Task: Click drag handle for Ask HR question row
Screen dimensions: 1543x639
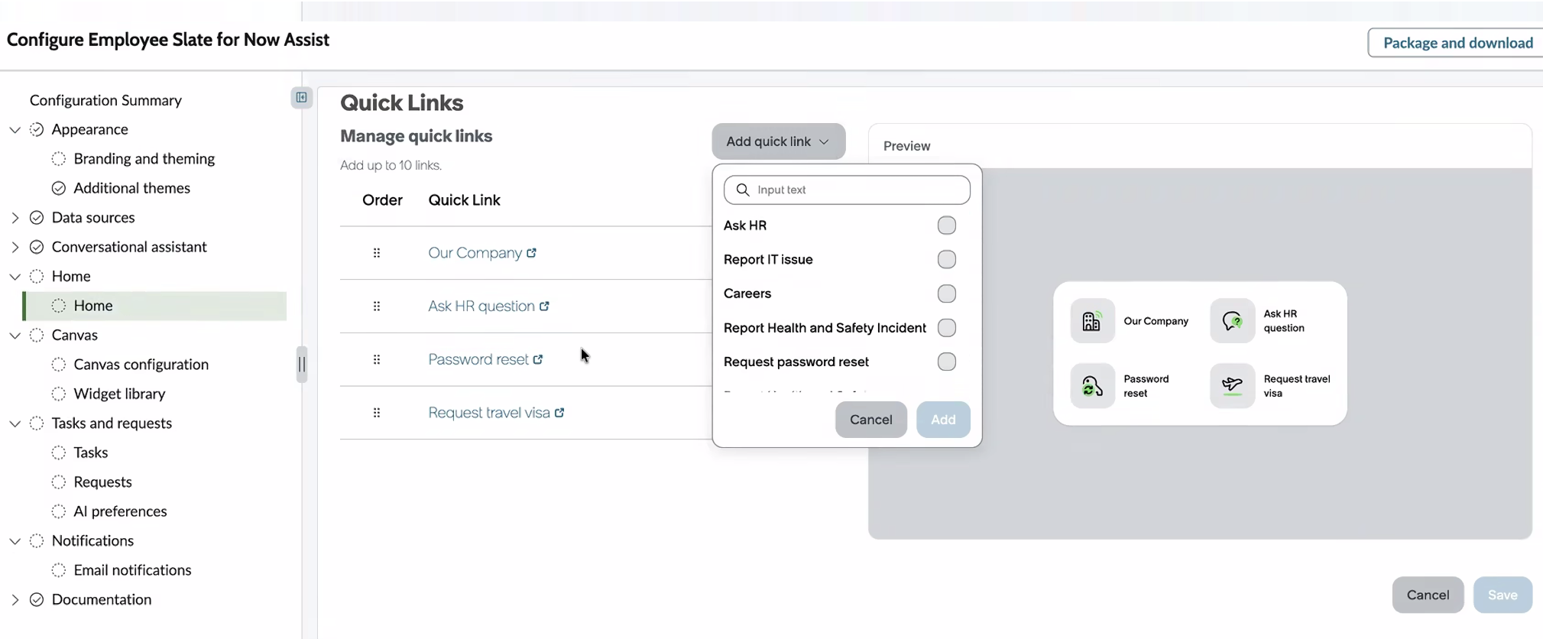Action: pyautogui.click(x=377, y=307)
